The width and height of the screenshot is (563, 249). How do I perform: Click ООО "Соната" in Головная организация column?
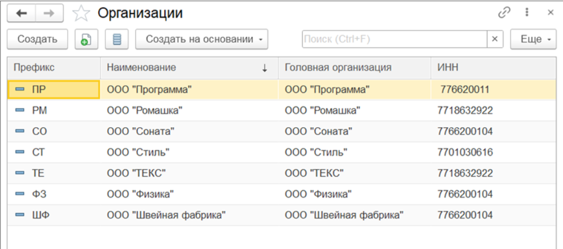355,132
